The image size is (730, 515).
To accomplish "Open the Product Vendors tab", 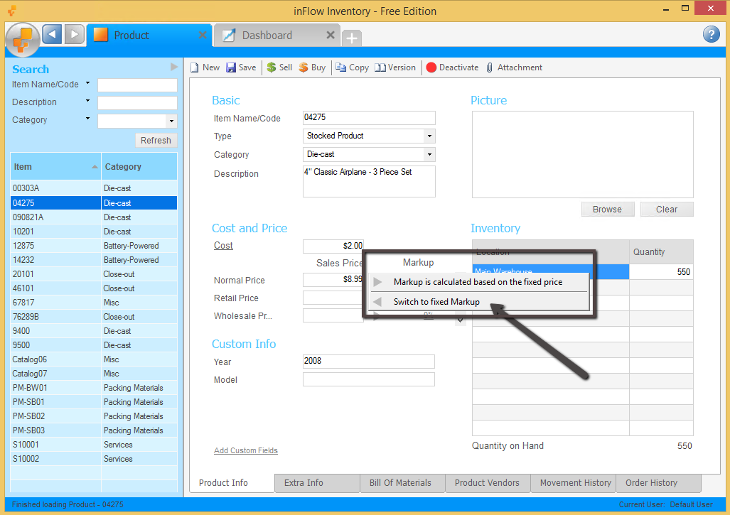I will [487, 483].
